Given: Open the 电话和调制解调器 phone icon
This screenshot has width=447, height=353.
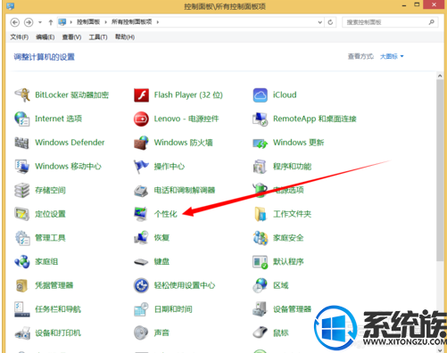Looking at the screenshot, I should 141,191.
